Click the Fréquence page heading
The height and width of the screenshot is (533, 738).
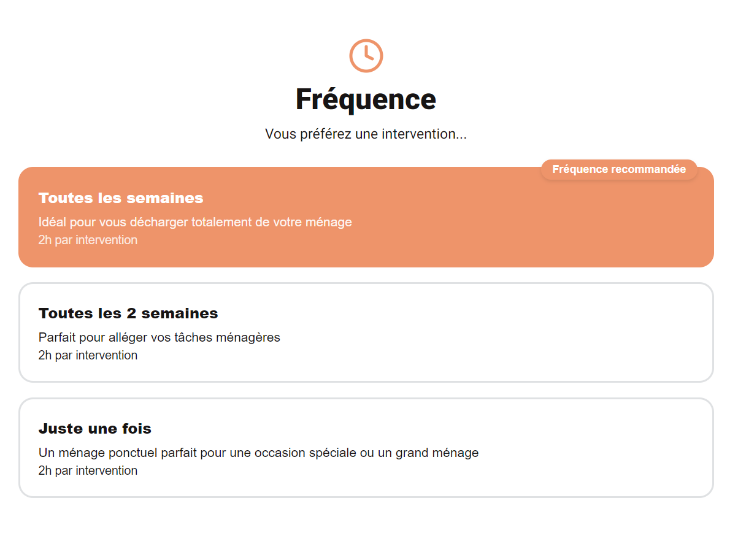(x=366, y=99)
